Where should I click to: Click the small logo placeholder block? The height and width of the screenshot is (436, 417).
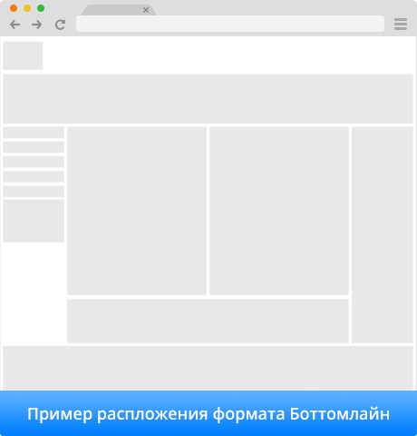point(23,55)
